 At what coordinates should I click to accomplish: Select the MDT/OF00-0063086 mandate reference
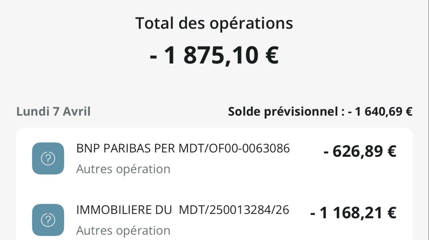tap(234, 148)
